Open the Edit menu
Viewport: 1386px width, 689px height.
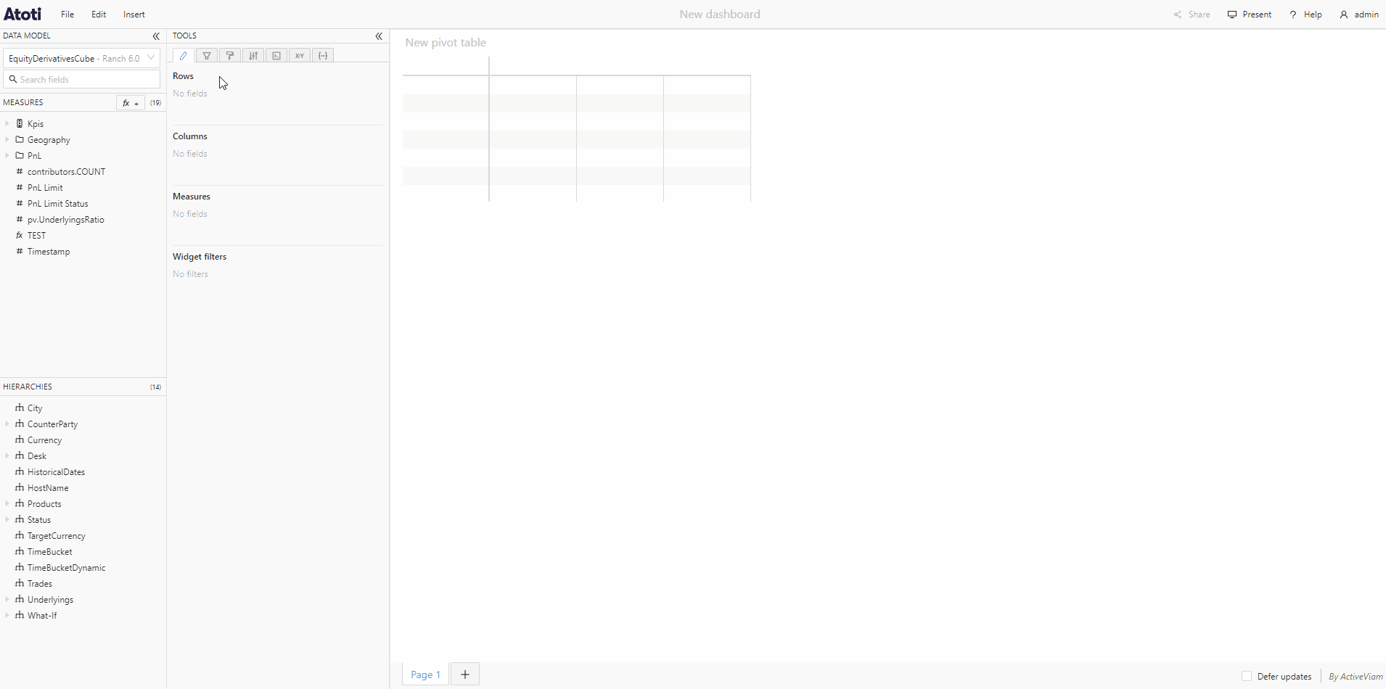(99, 15)
